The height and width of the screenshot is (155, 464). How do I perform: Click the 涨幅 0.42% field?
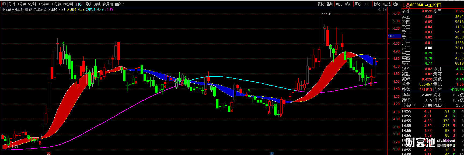pyautogui.click(x=417, y=79)
